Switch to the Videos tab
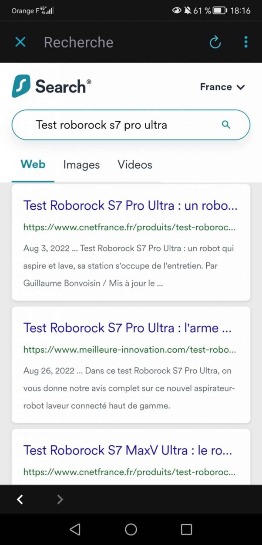This screenshot has width=262, height=545. (x=134, y=164)
